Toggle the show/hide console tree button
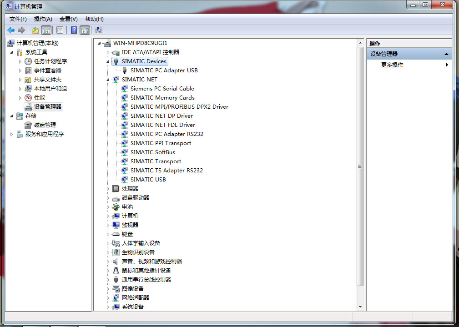This screenshot has width=459, height=327. click(46, 30)
